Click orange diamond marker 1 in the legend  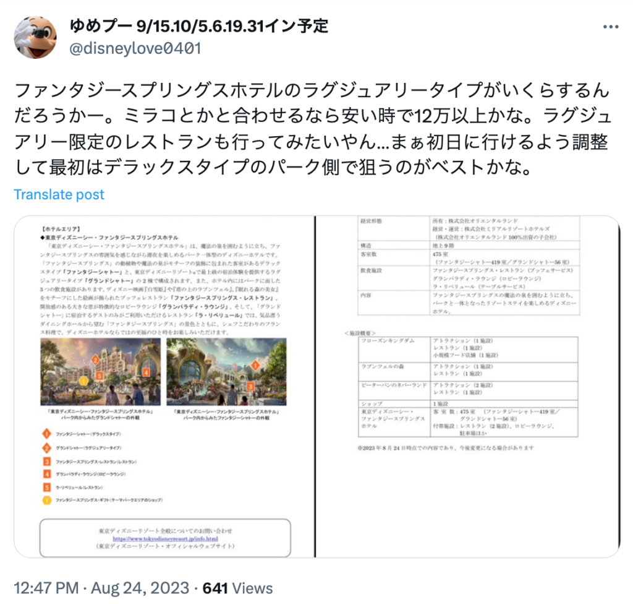click(47, 434)
